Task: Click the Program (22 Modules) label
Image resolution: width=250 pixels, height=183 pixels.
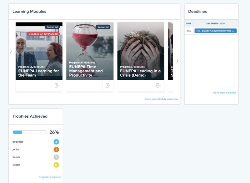Action: click(x=32, y=67)
